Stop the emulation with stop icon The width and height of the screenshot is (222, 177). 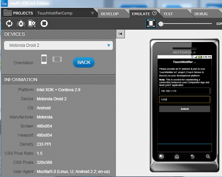44,24
